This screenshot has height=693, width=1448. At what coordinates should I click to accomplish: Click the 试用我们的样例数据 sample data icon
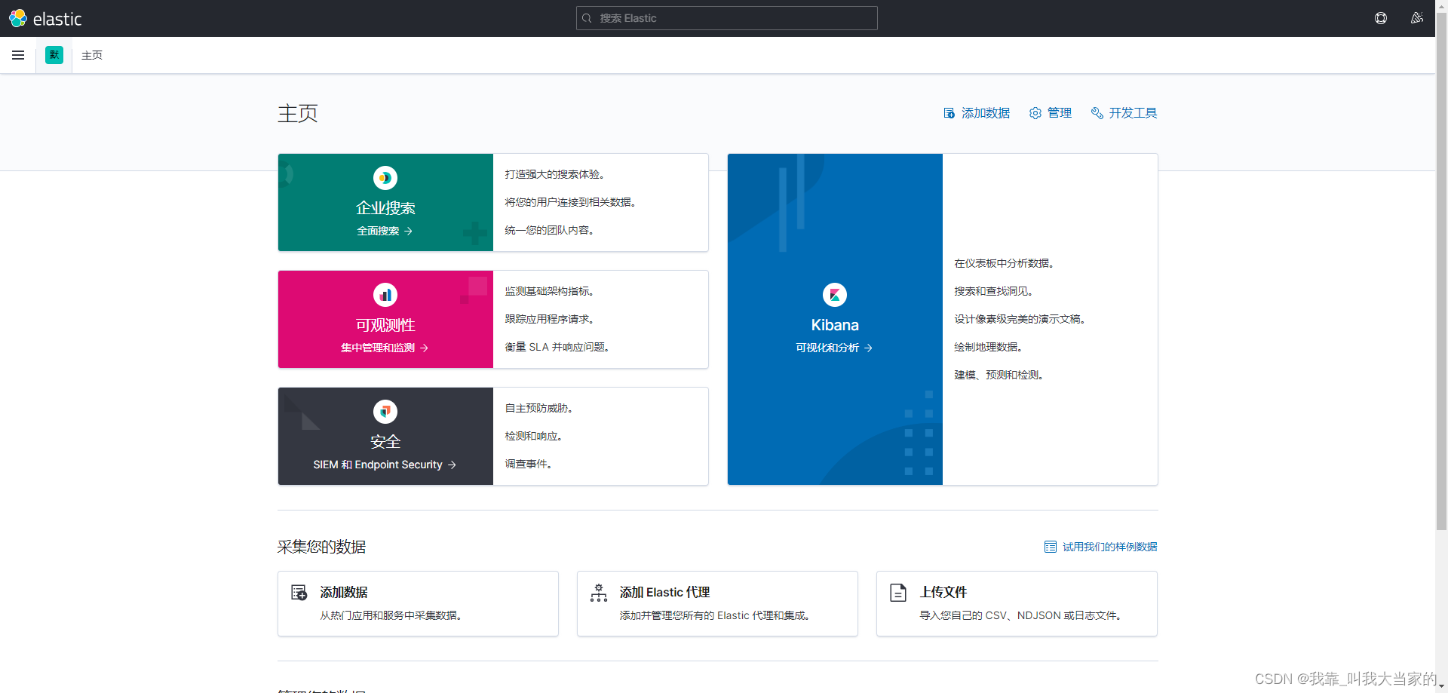point(1049,546)
